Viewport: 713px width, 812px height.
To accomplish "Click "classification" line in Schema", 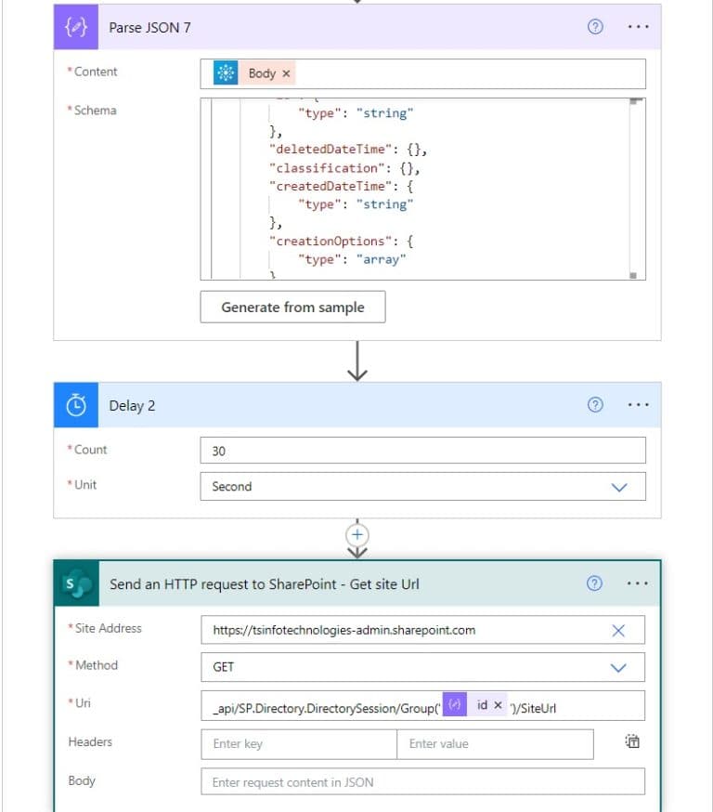I will [344, 168].
